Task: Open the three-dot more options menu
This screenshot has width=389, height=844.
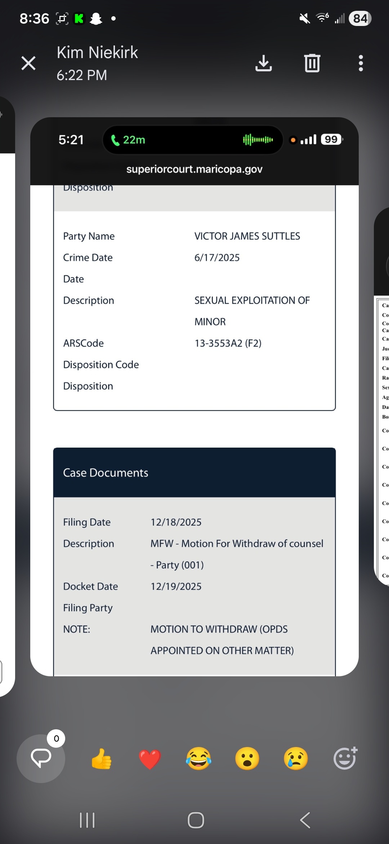Action: coord(361,63)
